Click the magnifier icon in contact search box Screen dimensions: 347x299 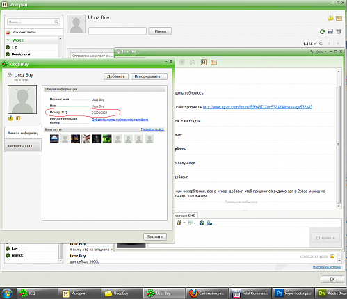pos(56,22)
